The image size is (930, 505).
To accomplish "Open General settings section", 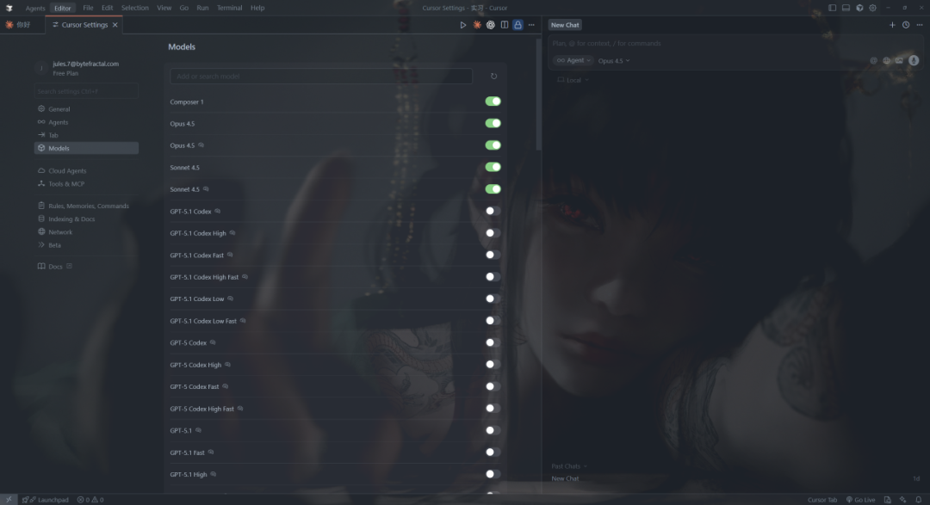I will [87, 109].
